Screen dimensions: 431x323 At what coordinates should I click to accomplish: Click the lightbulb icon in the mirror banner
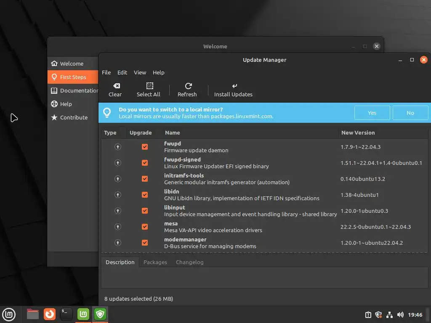[x=107, y=113]
